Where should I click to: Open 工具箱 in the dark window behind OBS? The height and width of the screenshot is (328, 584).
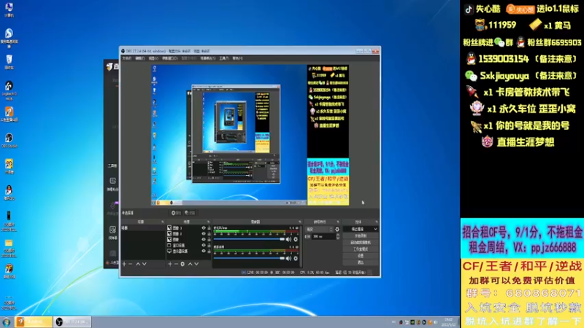pyautogui.click(x=112, y=166)
